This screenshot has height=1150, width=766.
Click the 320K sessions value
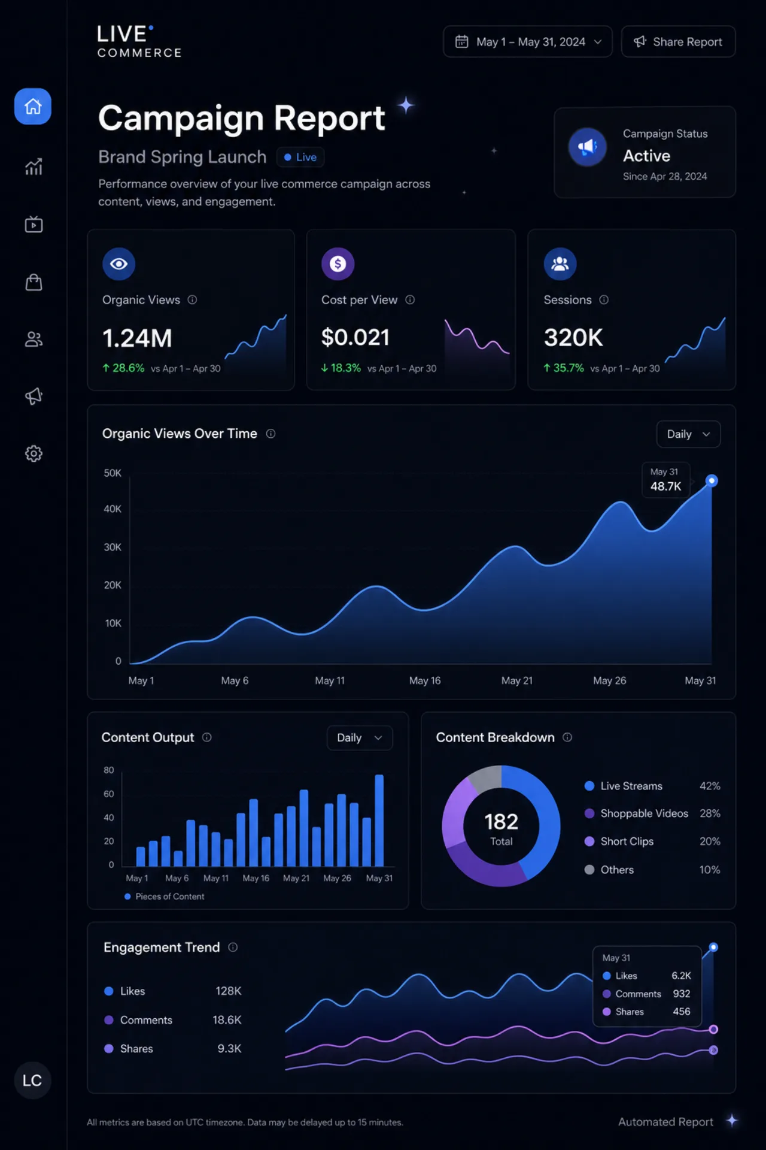573,338
